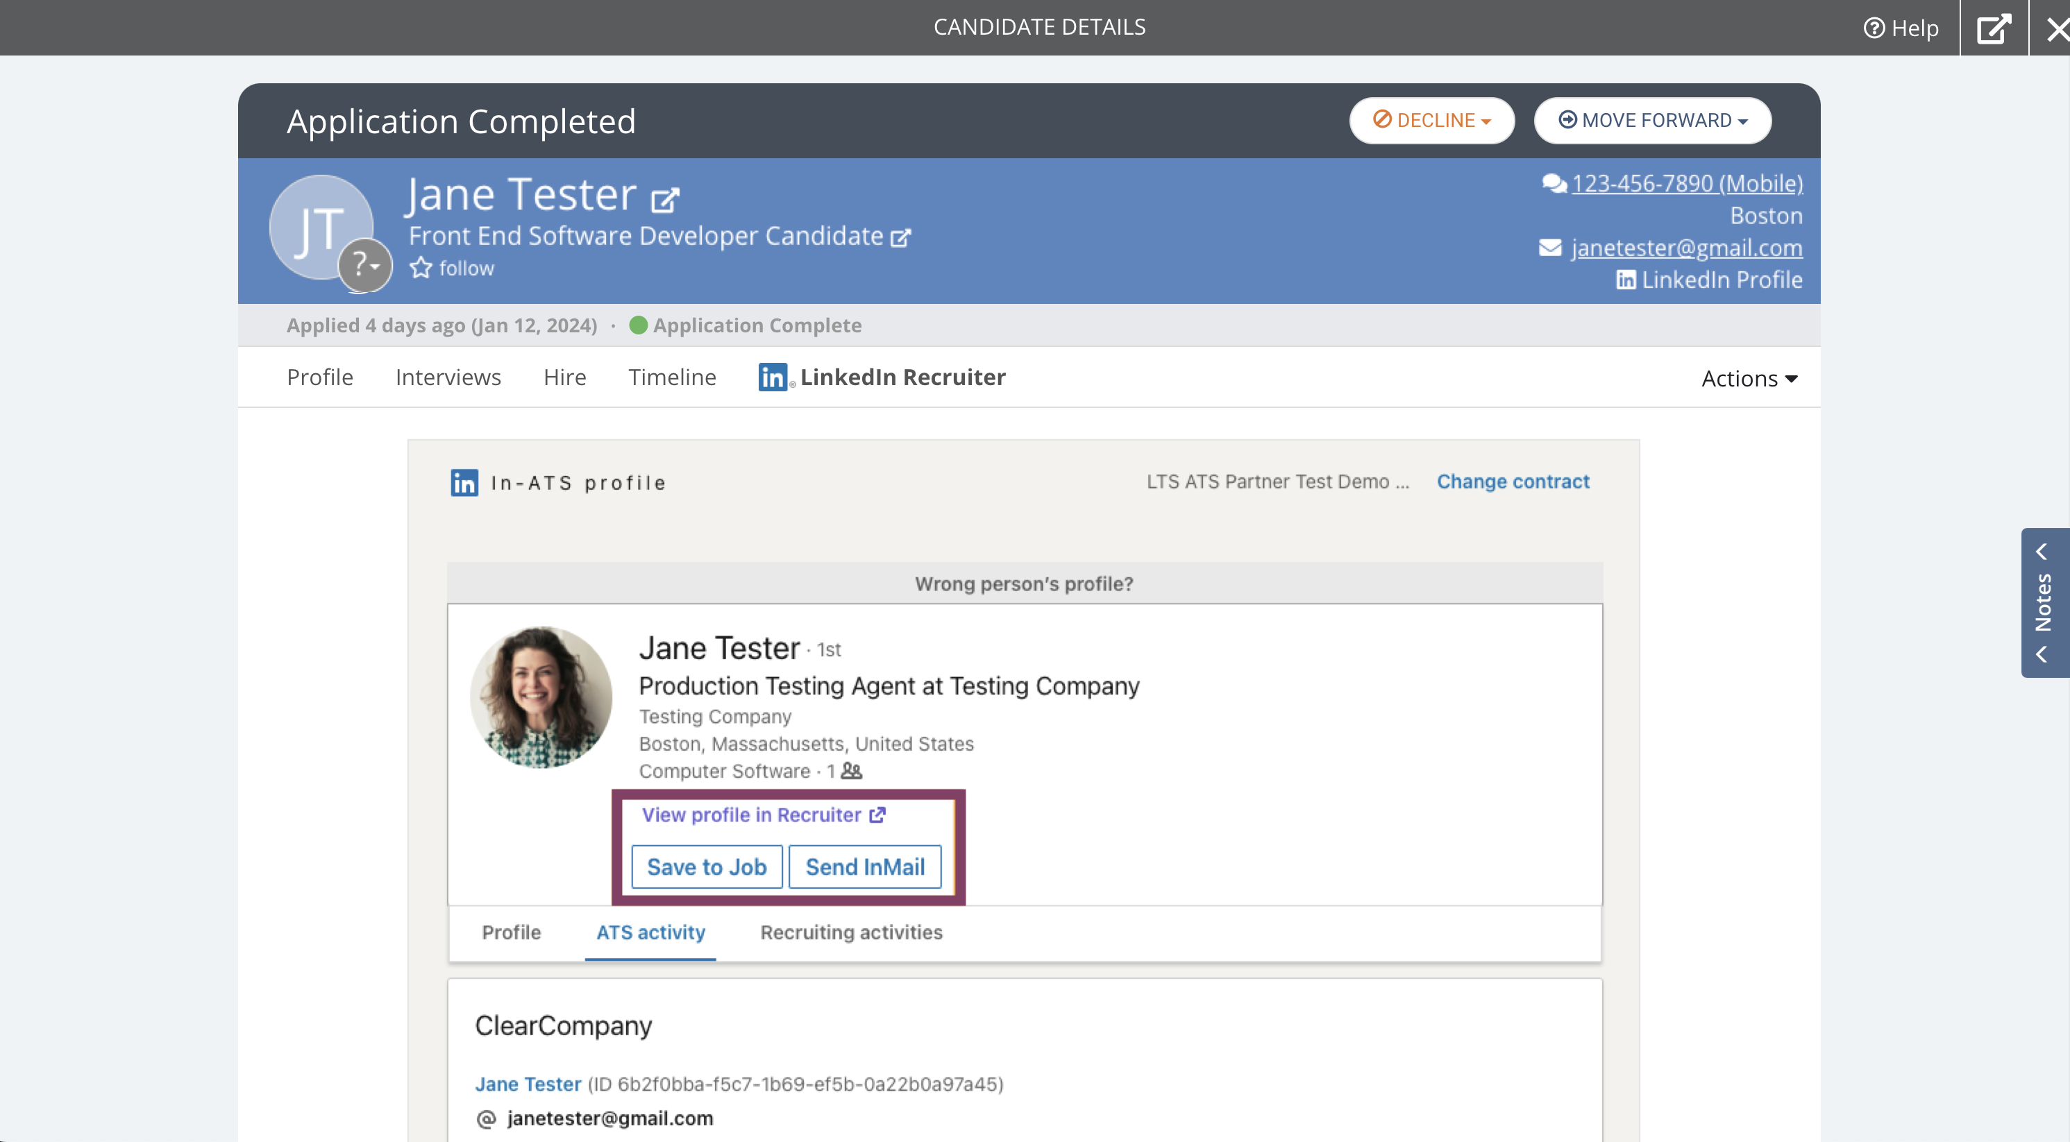The width and height of the screenshot is (2070, 1142).
Task: Click Change contract link
Action: pos(1513,481)
